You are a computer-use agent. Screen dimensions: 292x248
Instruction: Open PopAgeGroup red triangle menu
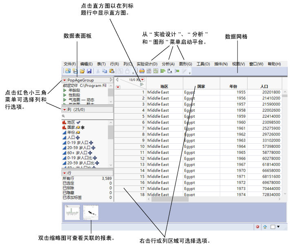click(64, 80)
